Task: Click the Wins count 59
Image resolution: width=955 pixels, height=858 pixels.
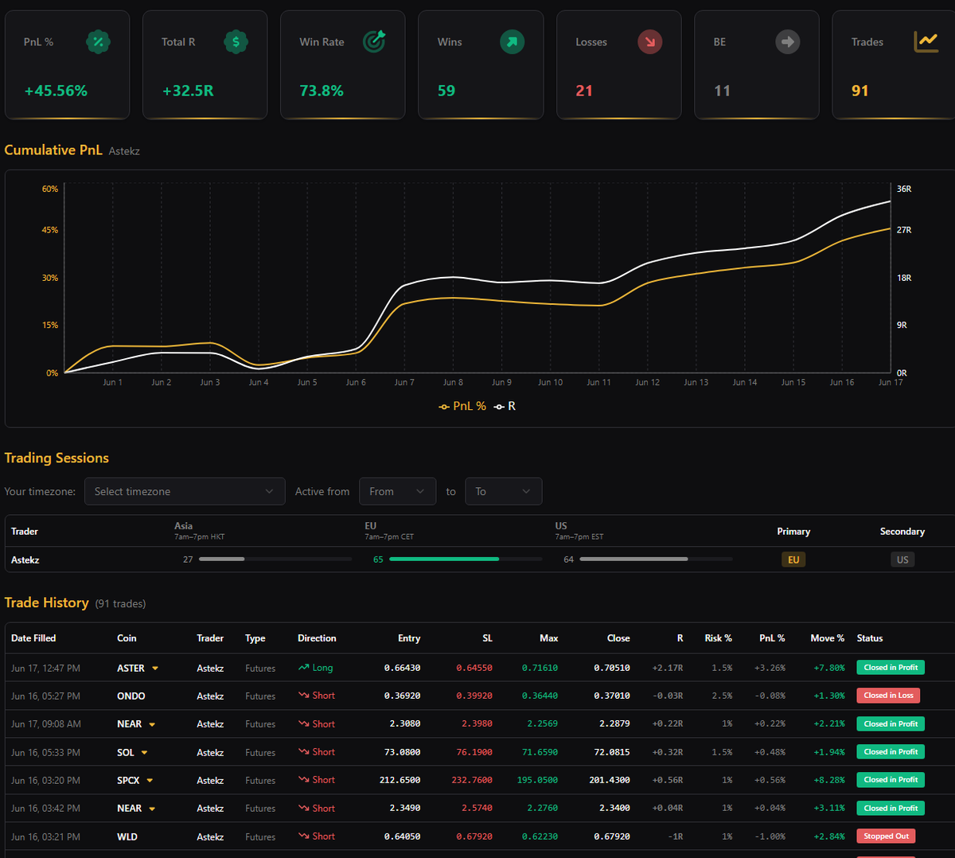Action: (446, 91)
